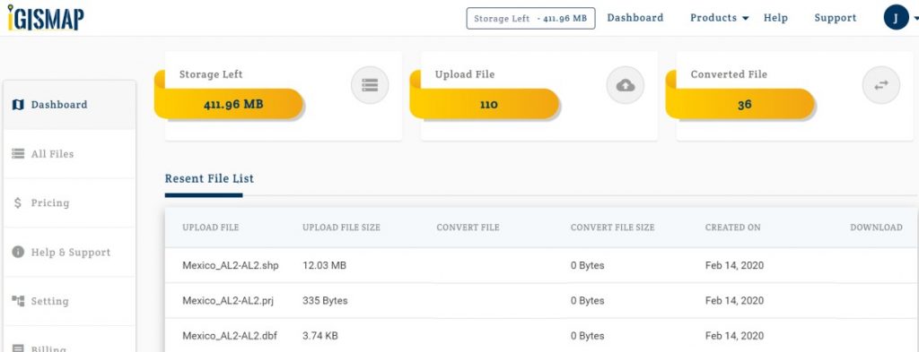Screen dimensions: 919x352
Task: Click the info icon beside Help & Support
Action: pos(18,252)
